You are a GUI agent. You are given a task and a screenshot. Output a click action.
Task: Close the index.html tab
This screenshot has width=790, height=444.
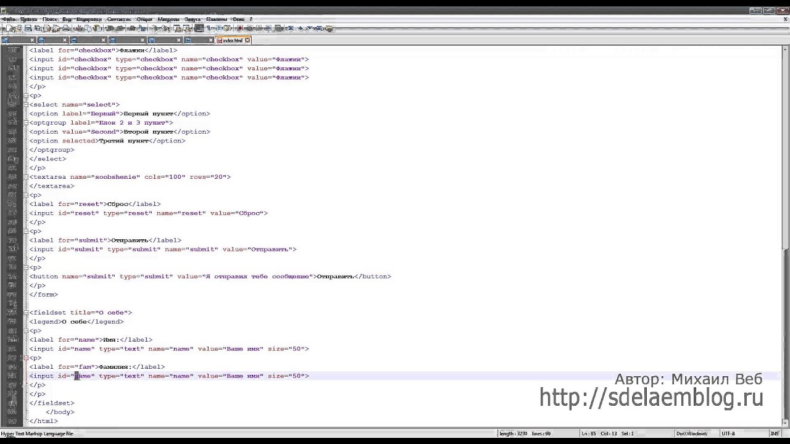click(247, 40)
